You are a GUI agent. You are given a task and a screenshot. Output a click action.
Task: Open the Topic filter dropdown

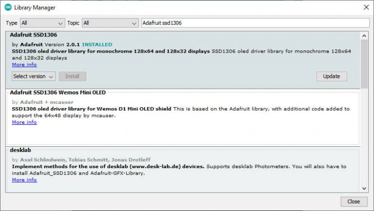[110, 23]
